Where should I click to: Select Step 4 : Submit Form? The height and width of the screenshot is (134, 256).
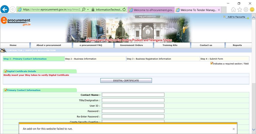(224, 59)
